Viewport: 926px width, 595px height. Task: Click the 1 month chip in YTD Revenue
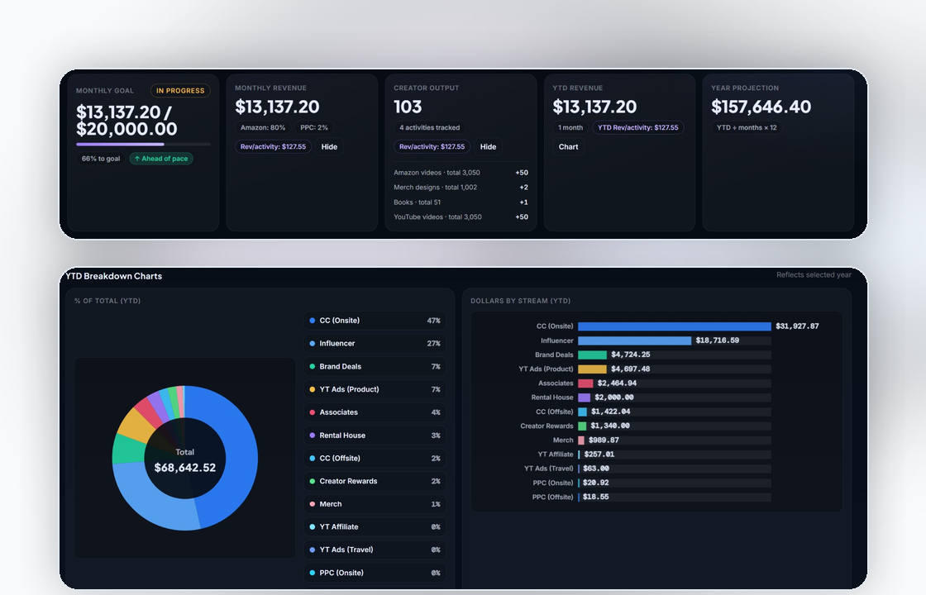(570, 127)
